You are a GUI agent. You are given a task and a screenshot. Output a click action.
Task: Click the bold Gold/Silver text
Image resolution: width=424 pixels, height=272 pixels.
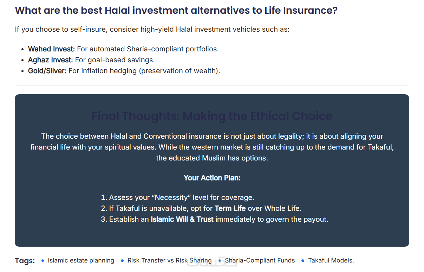pos(47,71)
